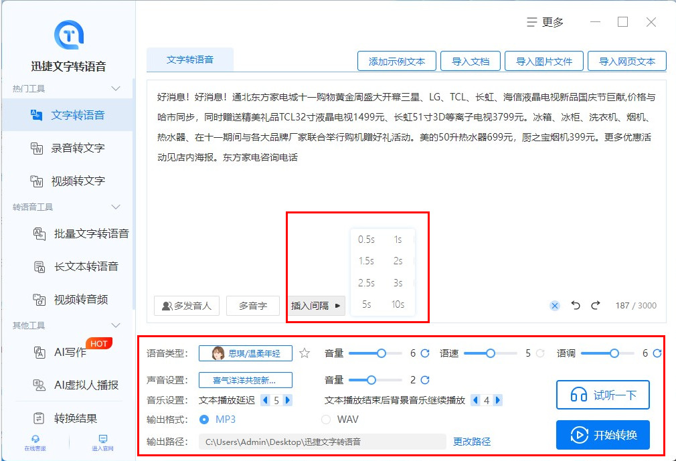Adjust the 语调 slider handle
The image size is (676, 461).
click(614, 353)
